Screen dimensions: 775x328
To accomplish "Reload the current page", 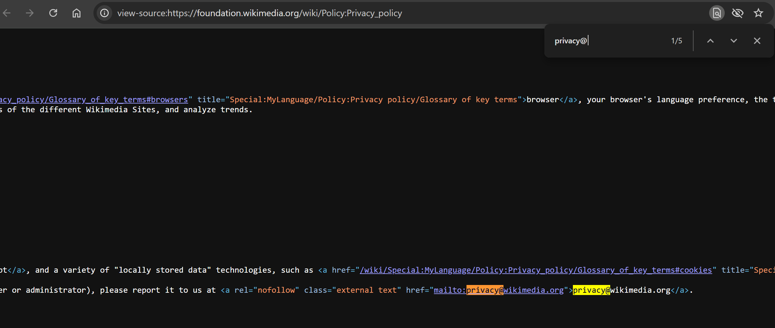I will coord(53,13).
